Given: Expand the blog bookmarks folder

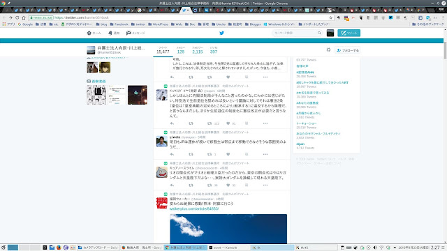Looking at the screenshot, I should pos(102,24).
